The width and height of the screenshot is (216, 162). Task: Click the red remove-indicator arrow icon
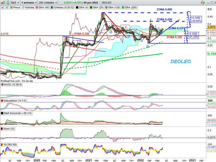point(2,7)
